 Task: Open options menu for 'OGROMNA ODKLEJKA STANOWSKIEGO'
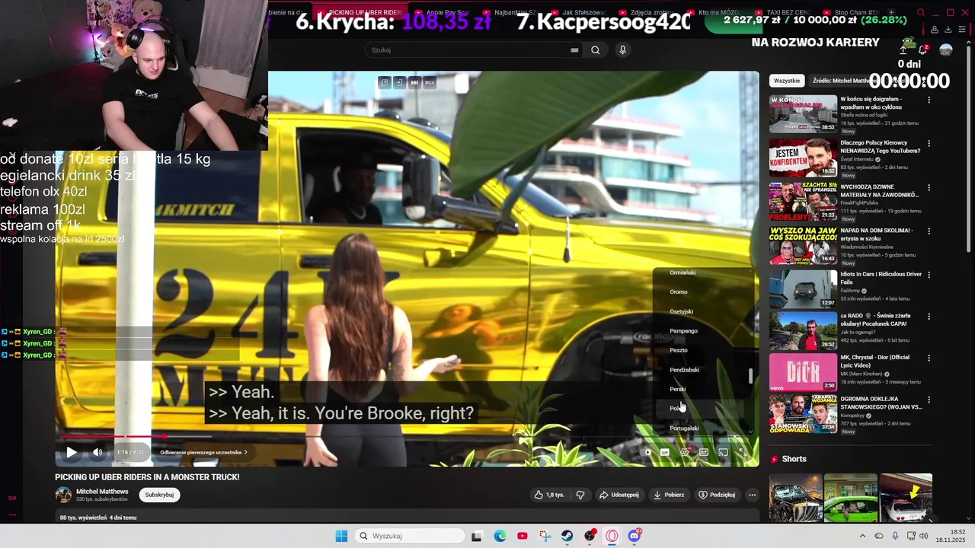tap(929, 400)
